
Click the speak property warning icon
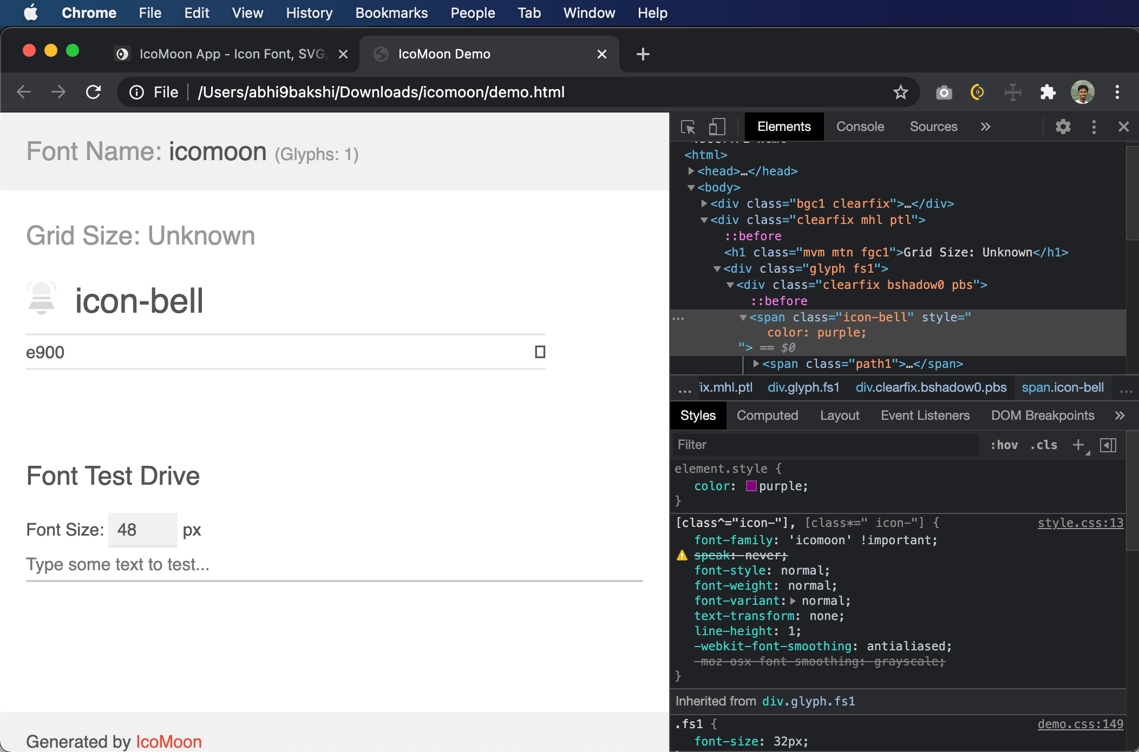[682, 556]
